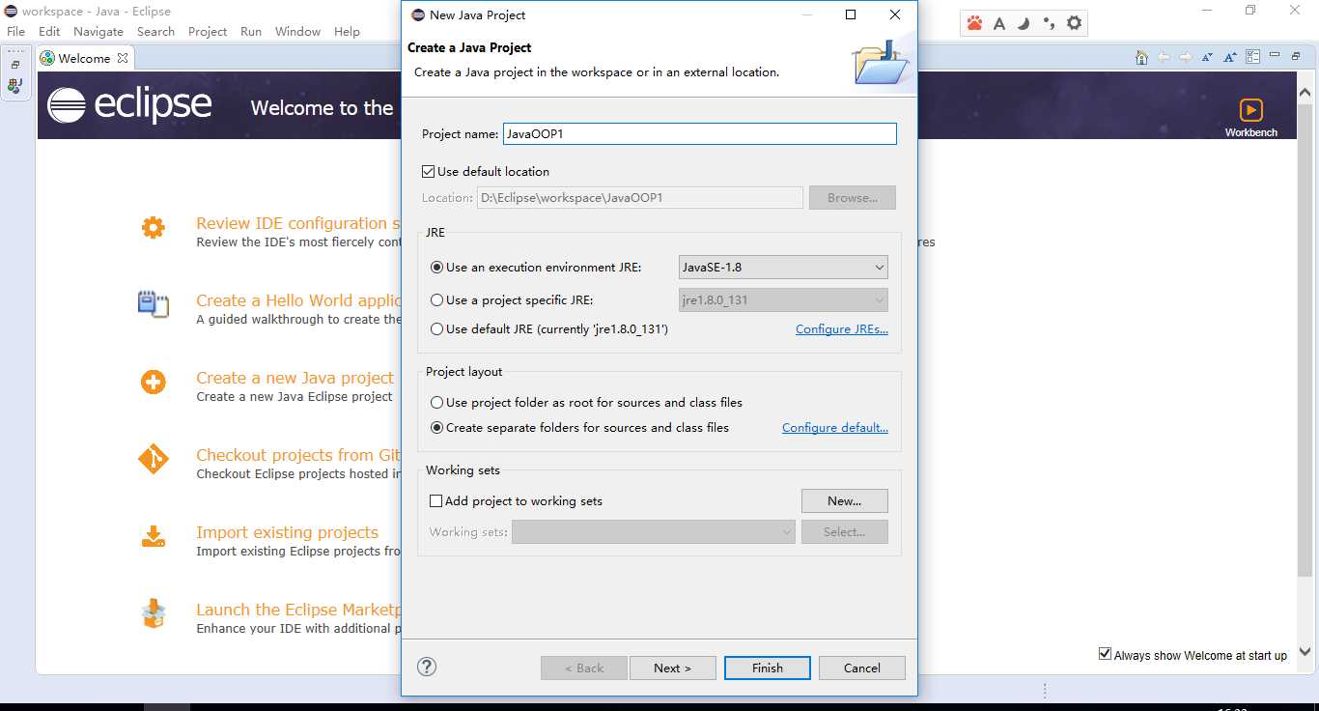Click the Baidu paw input method icon
Image resolution: width=1319 pixels, height=711 pixels.
click(974, 23)
